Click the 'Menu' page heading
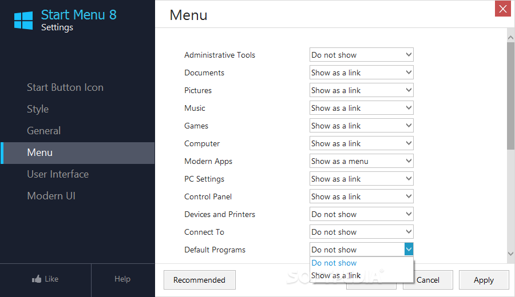The width and height of the screenshot is (515, 297). pyautogui.click(x=188, y=15)
